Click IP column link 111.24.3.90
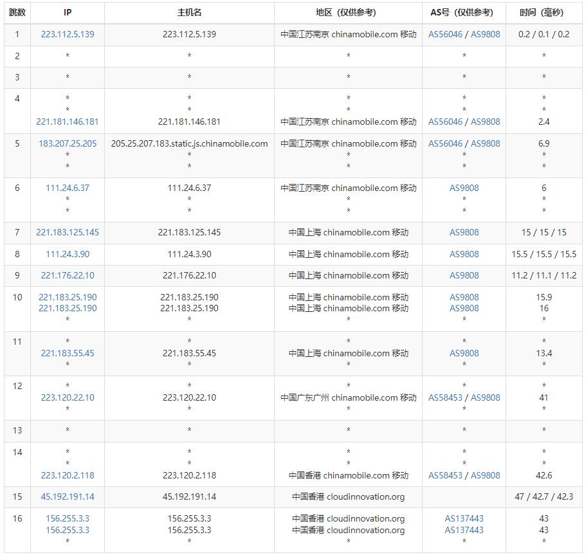 click(x=68, y=254)
